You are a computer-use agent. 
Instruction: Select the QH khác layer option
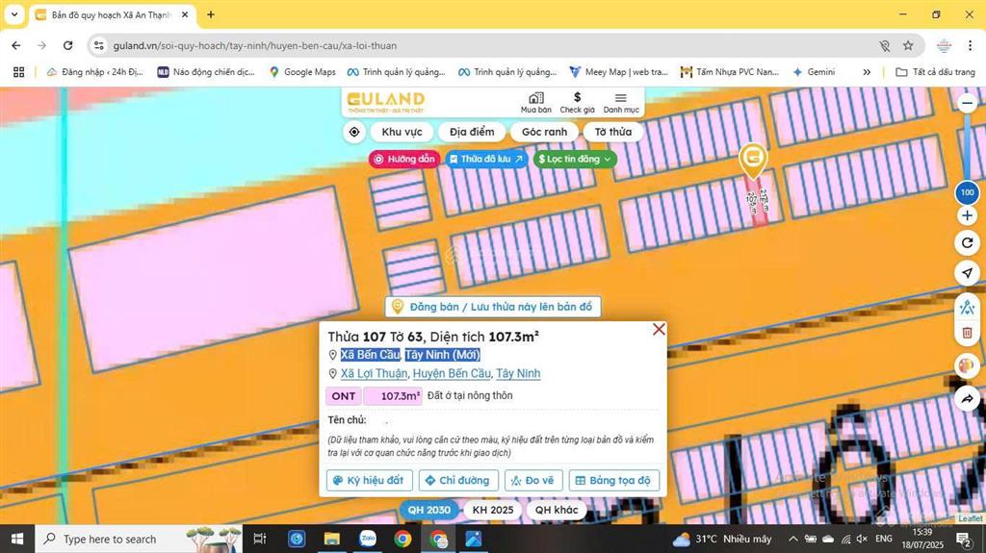pos(557,510)
